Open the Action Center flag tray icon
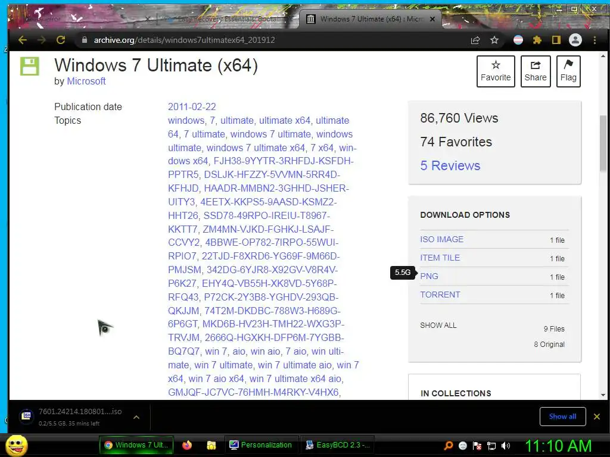Viewport: 610px width, 457px height. (477, 446)
